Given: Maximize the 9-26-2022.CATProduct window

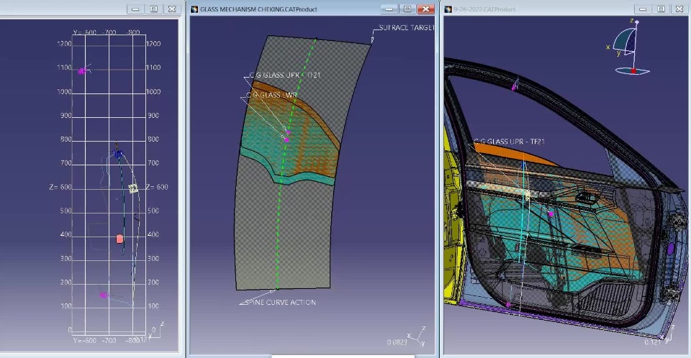Looking at the screenshot, I should pos(661,9).
